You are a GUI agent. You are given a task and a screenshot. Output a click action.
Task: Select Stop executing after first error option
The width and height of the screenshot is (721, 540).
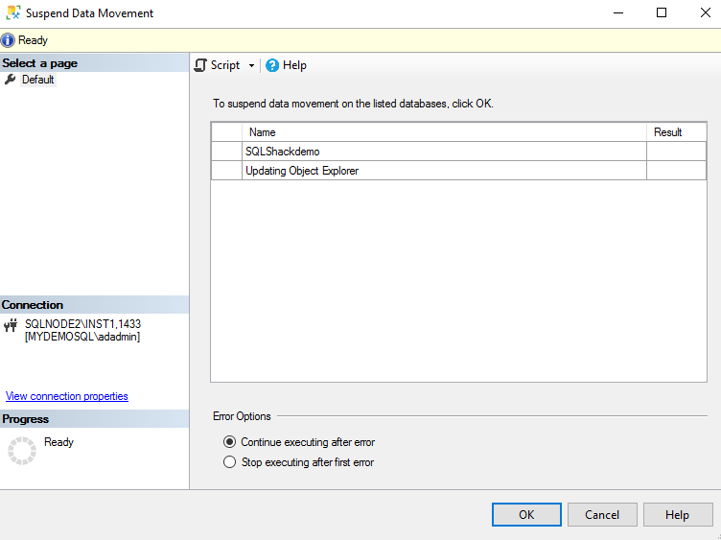point(229,462)
